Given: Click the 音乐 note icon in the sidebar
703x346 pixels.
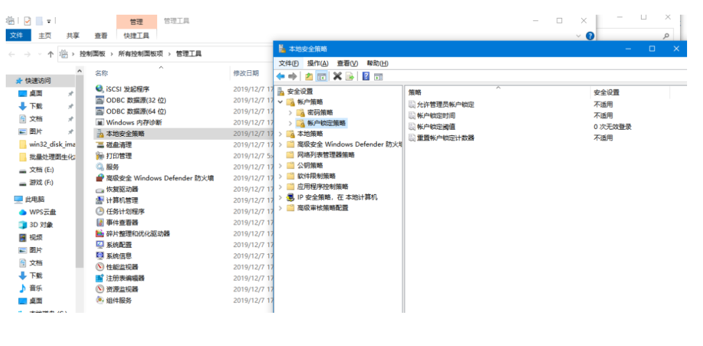Looking at the screenshot, I should [22, 288].
